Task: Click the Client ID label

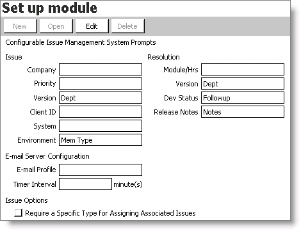Action: (43, 112)
